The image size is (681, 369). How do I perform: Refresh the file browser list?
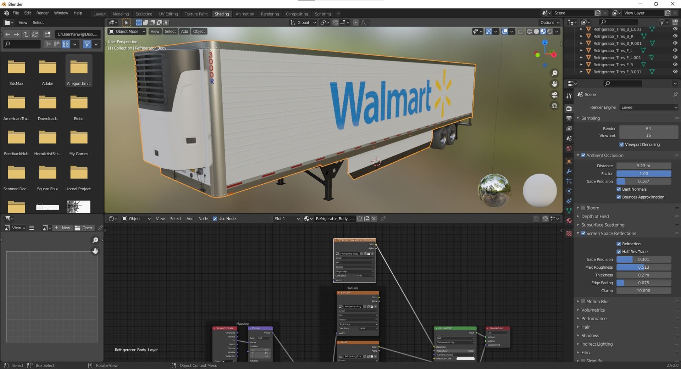35,34
